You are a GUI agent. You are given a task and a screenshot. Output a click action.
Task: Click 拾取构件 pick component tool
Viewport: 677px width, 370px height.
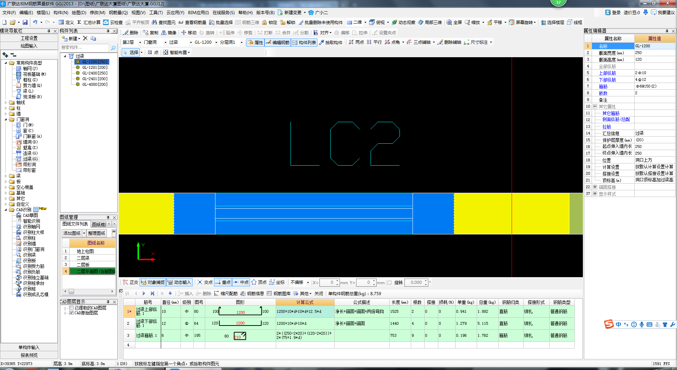[x=331, y=42]
